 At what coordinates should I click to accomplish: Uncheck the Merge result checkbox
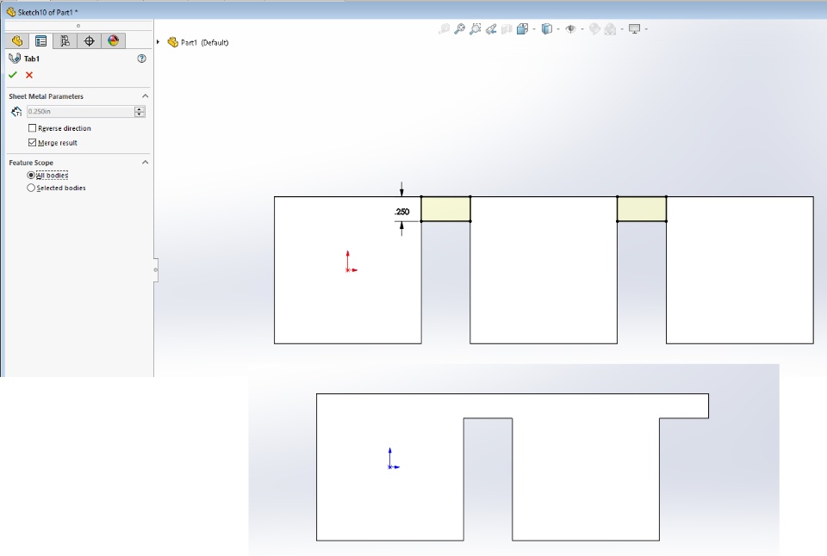(x=32, y=142)
